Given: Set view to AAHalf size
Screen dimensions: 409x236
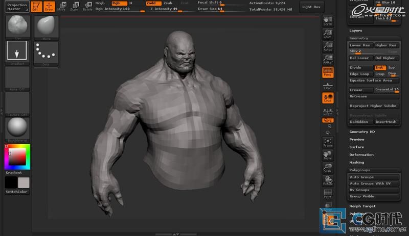Looking at the screenshot, I should pos(328,59).
